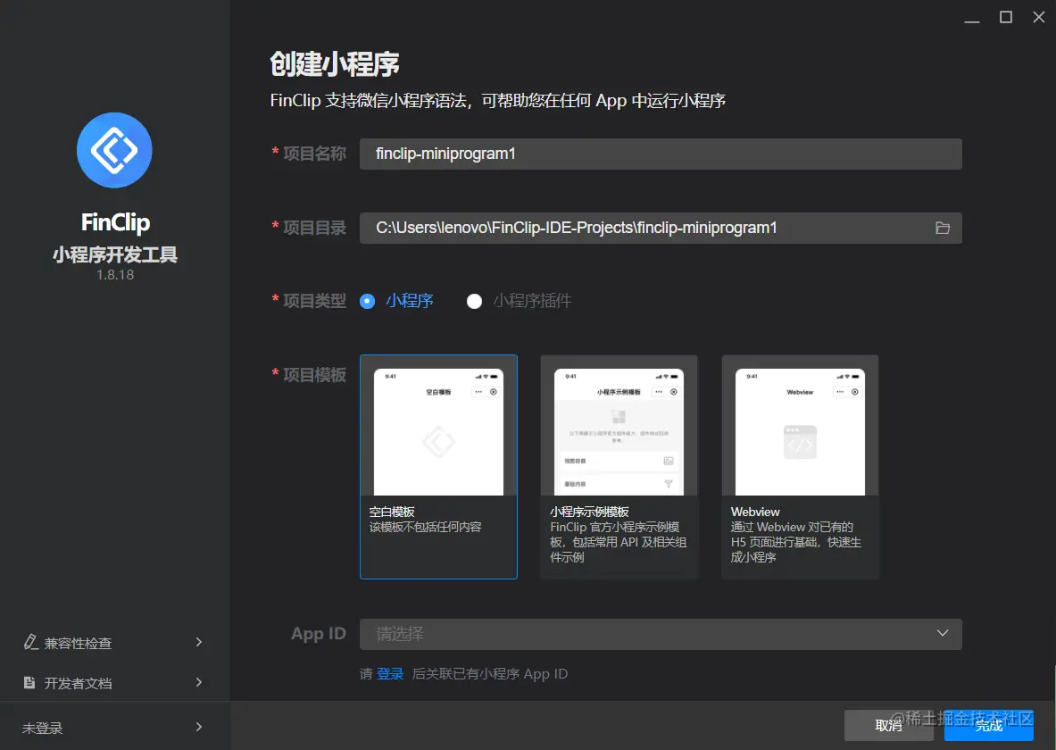The height and width of the screenshot is (750, 1056).
Task: Choose the Webview template card
Action: (800, 467)
